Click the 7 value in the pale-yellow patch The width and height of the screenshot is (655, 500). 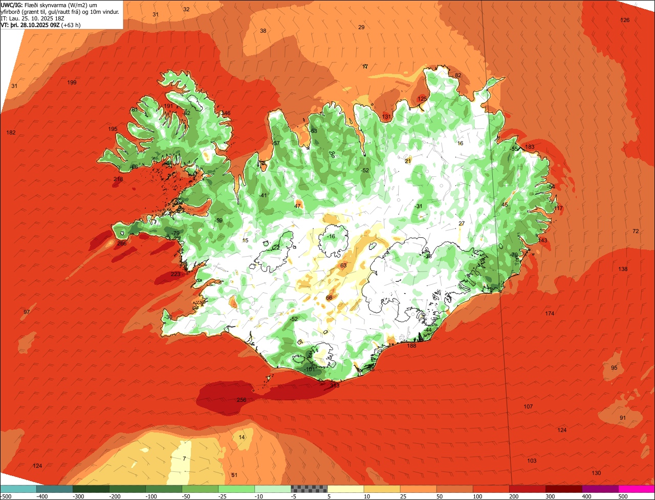(x=184, y=459)
